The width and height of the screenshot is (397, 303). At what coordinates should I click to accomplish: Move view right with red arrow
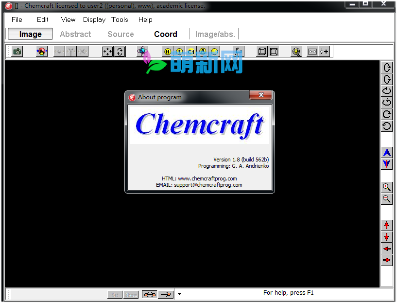point(387,260)
